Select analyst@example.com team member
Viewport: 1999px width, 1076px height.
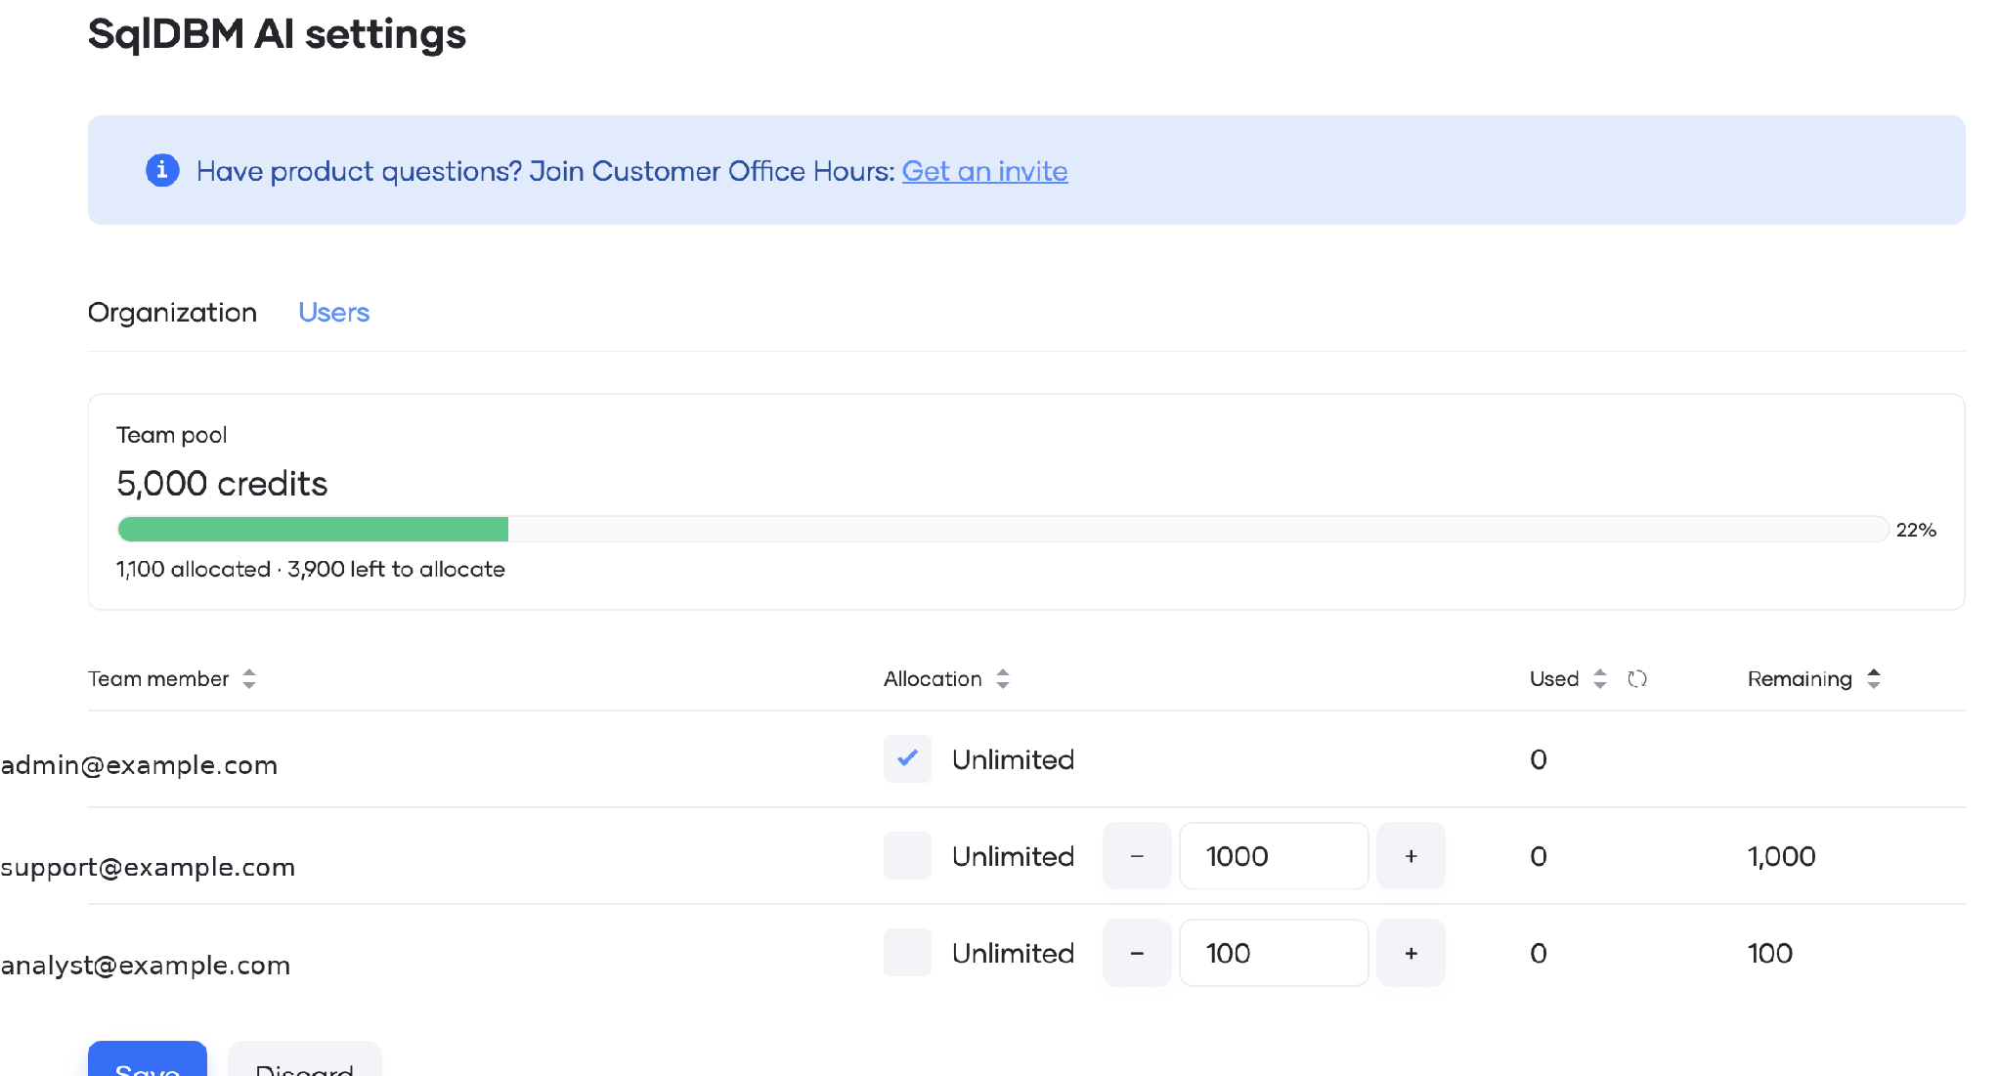point(146,966)
